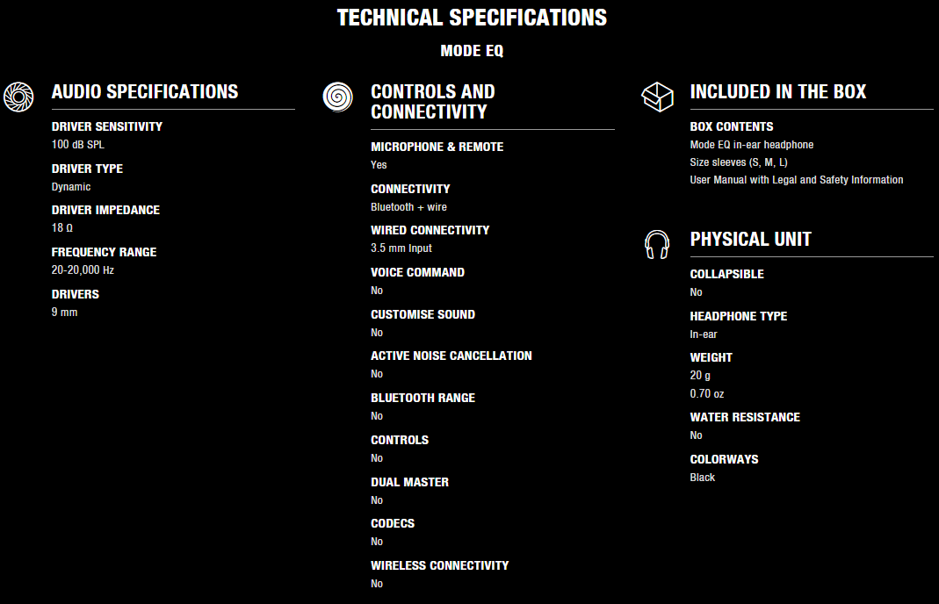This screenshot has height=604, width=939.
Task: Click the Controls and Connectivity heading
Action: point(433,102)
